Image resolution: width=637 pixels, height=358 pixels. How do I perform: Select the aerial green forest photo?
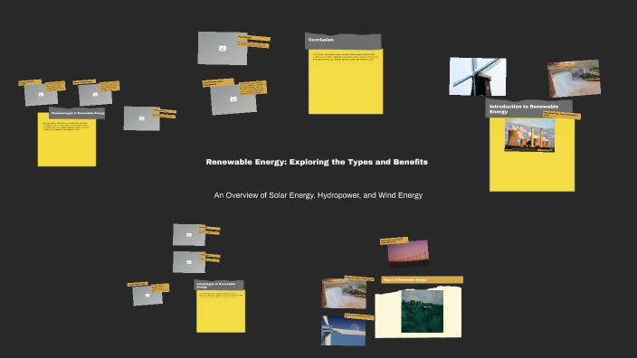point(422,311)
